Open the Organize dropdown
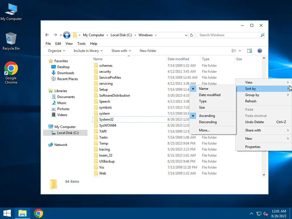 [x=56, y=51]
